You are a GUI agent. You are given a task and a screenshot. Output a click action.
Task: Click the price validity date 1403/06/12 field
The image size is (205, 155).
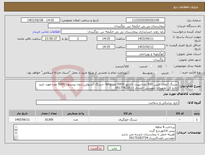coord(146,47)
